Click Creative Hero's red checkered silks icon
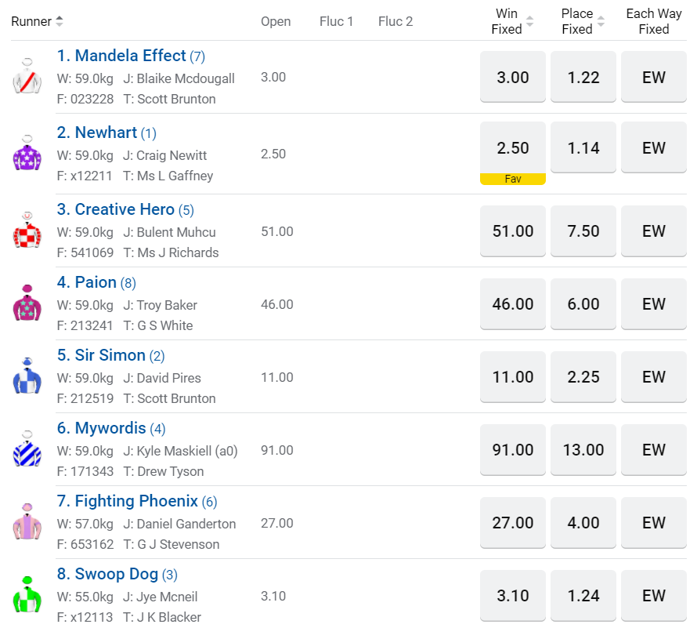The width and height of the screenshot is (697, 628). tap(27, 231)
